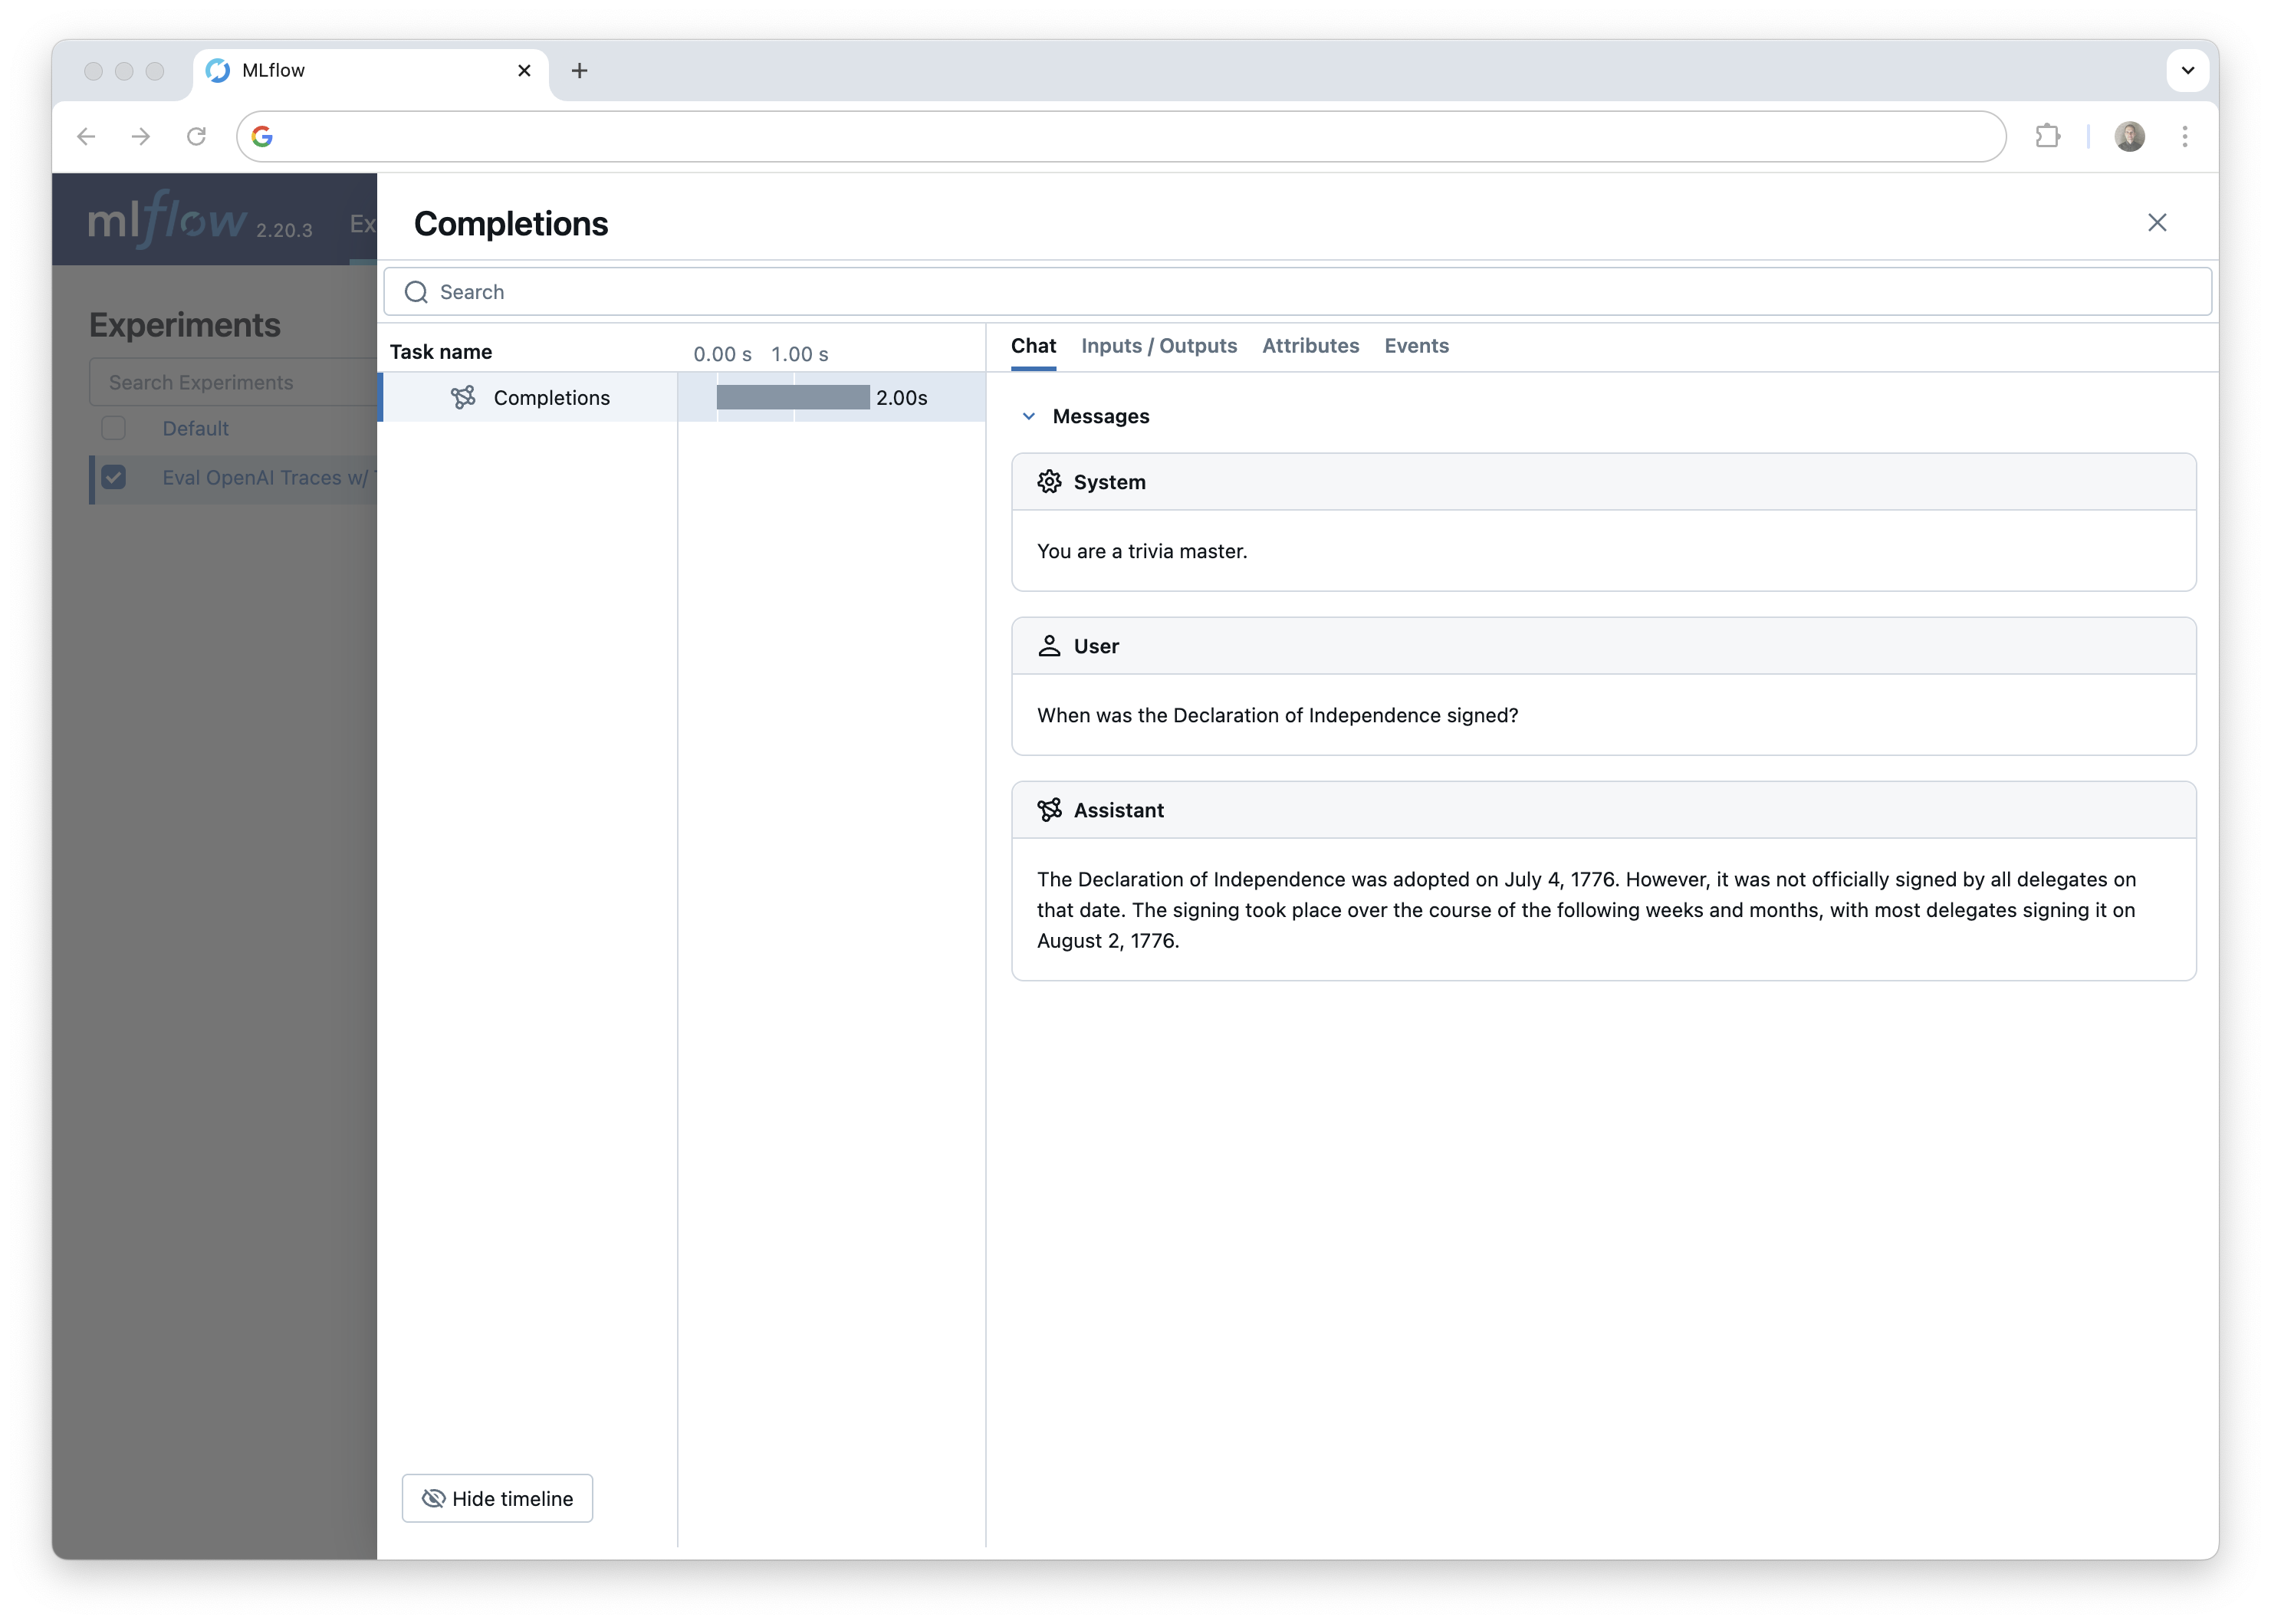Reload the current page
Image resolution: width=2271 pixels, height=1624 pixels.
197,136
